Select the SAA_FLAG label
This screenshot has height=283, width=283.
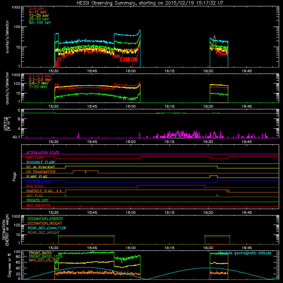coord(35,186)
